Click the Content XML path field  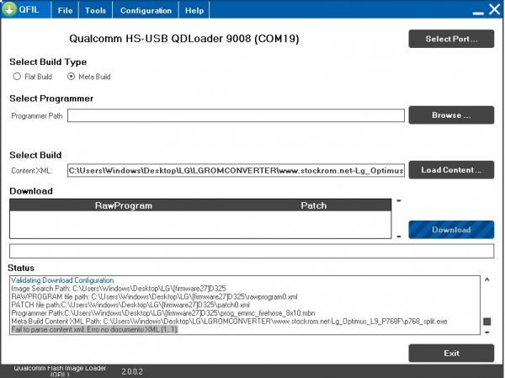[x=236, y=170]
